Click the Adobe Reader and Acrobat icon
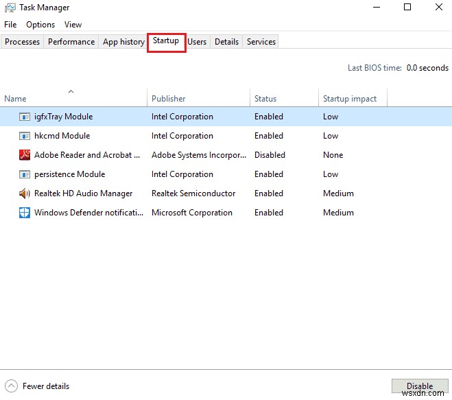 tap(25, 155)
